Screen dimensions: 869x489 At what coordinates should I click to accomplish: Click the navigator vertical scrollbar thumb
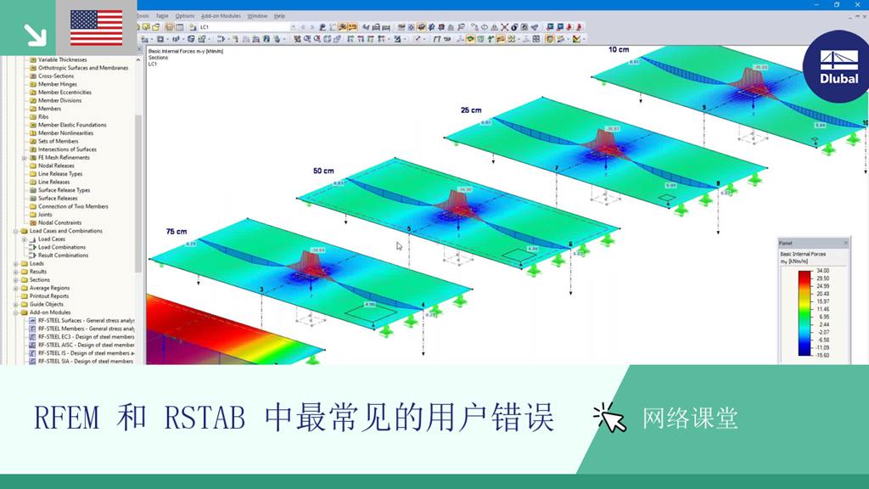tap(138, 194)
